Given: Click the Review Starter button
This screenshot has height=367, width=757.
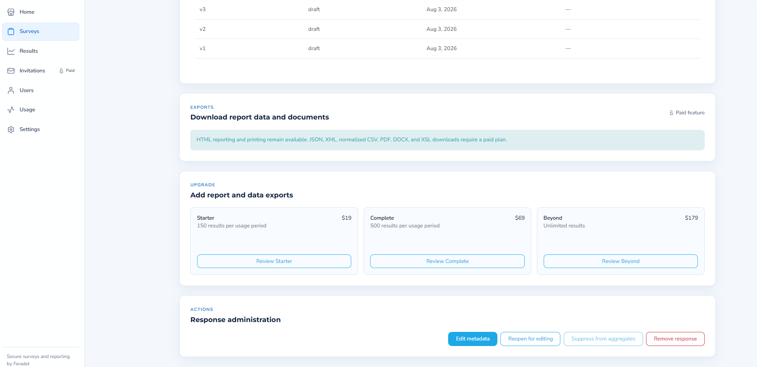Looking at the screenshot, I should 274,261.
